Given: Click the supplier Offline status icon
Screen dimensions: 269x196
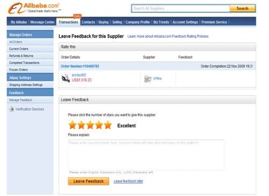Looking at the screenshot, I should pyautogui.click(x=148, y=79).
